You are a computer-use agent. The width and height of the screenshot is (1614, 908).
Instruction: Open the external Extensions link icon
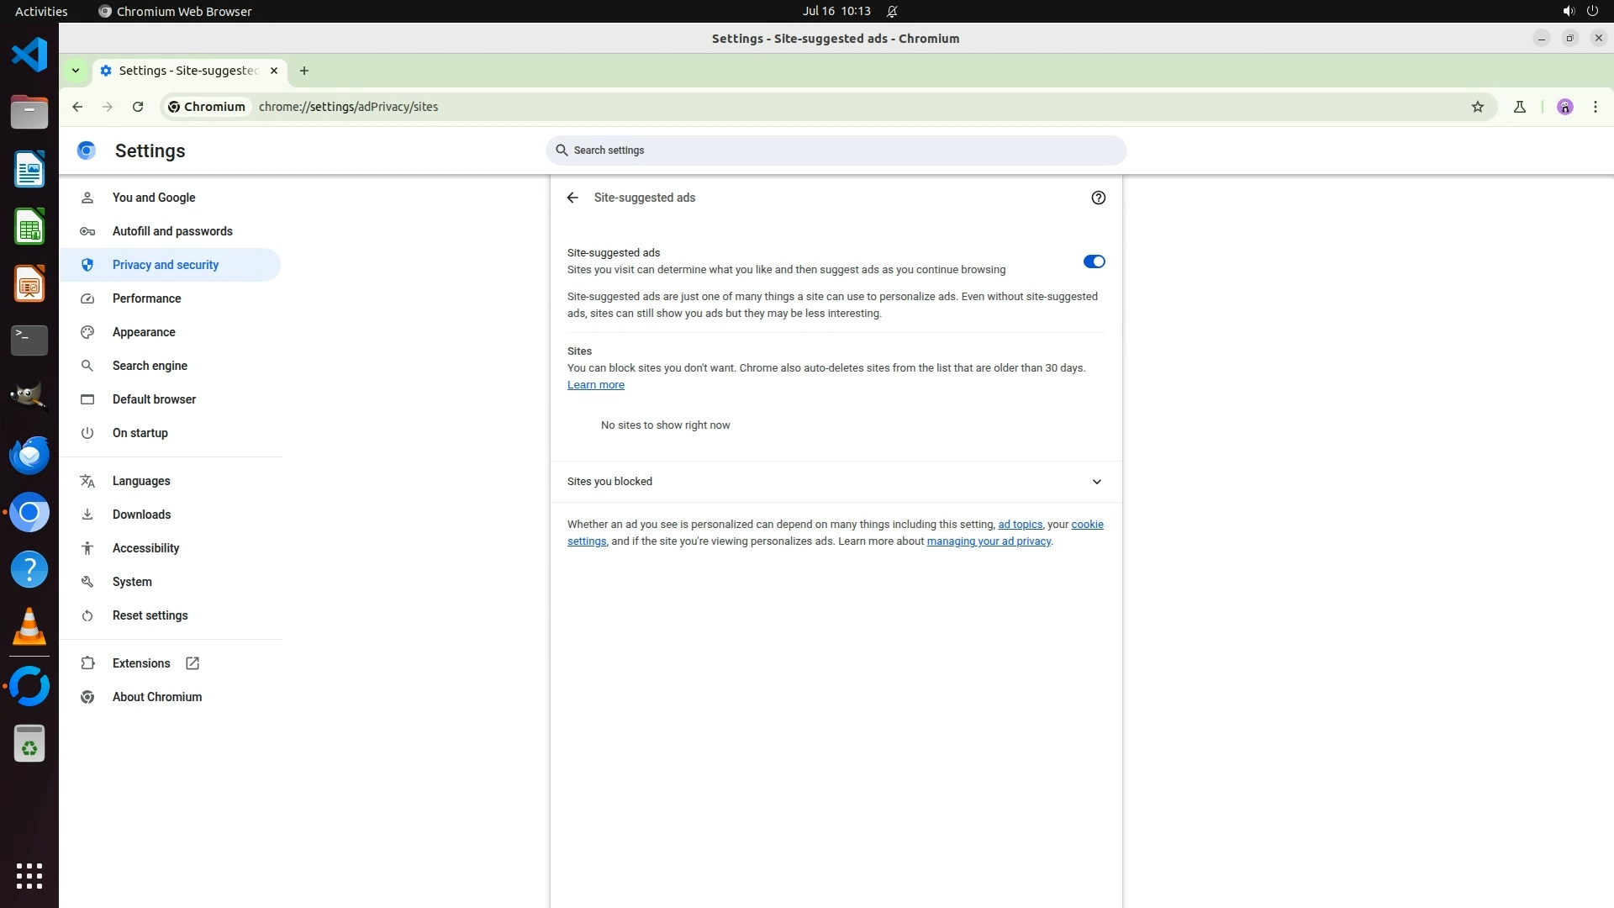click(x=193, y=663)
